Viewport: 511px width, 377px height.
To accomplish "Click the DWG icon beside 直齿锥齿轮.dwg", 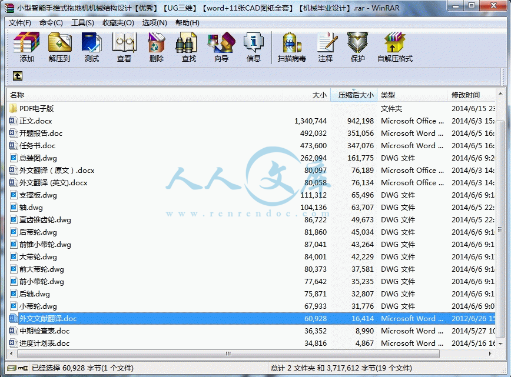I will pyautogui.click(x=14, y=220).
